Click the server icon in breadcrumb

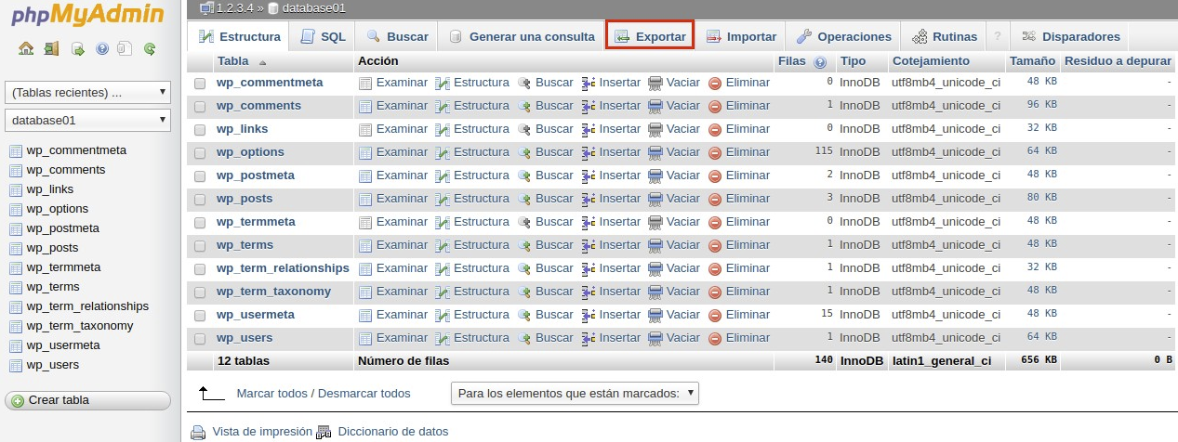tap(206, 8)
